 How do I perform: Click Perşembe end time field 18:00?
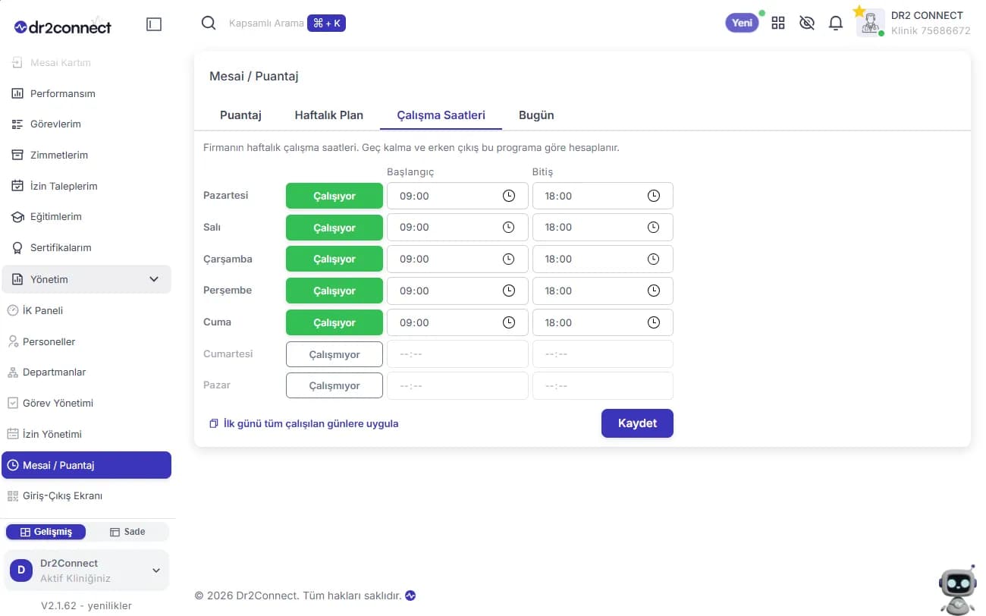603,291
